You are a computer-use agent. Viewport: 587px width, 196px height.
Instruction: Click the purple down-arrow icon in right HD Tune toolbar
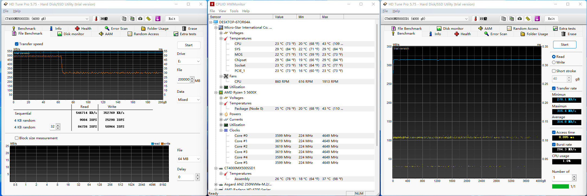click(537, 19)
